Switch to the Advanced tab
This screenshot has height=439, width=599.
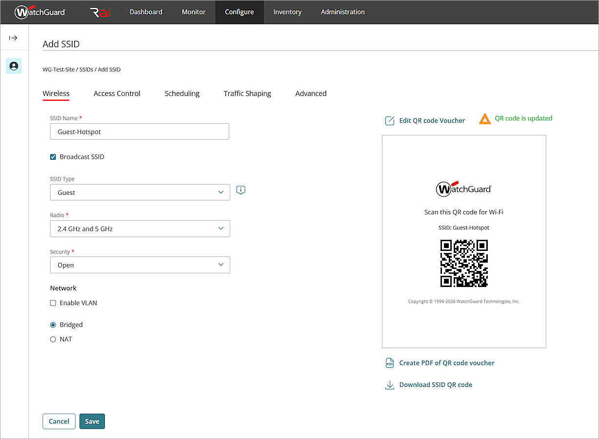tap(311, 94)
